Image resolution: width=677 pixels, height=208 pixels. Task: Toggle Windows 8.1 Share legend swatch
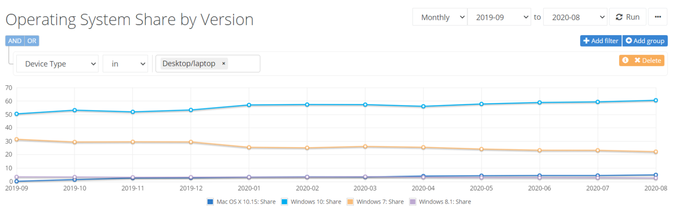413,202
